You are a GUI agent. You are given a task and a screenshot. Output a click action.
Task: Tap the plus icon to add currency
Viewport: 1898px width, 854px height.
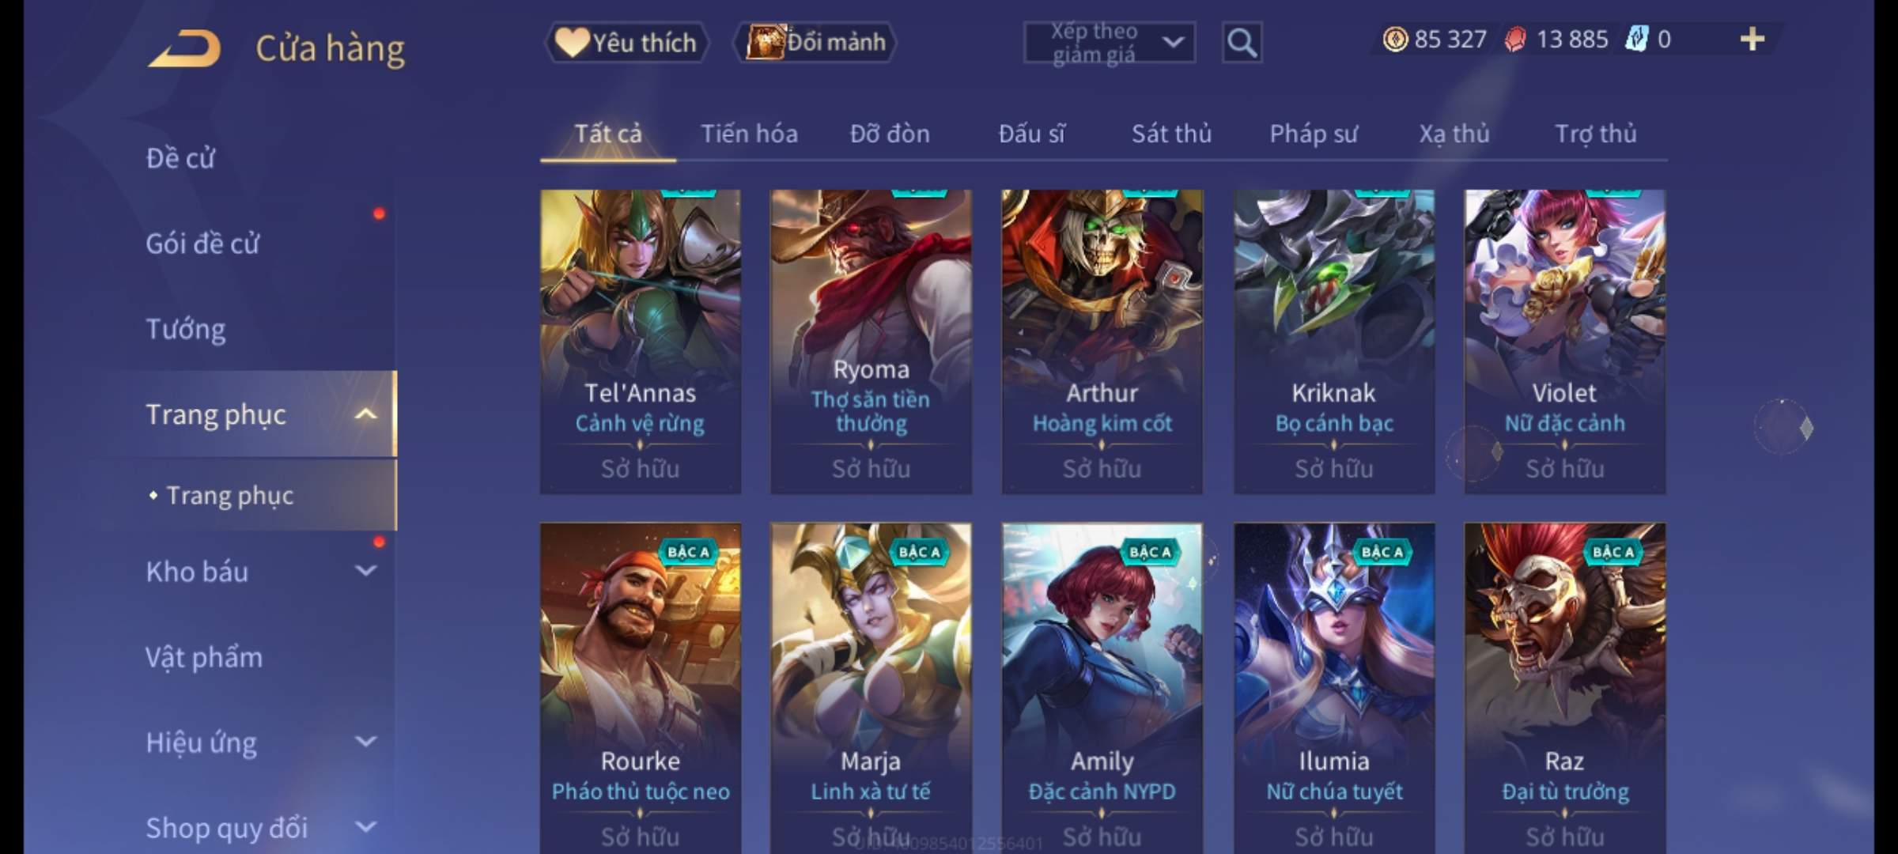tap(1752, 39)
